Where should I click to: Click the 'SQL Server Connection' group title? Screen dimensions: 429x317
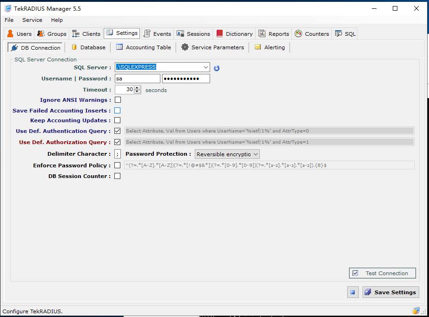pos(46,59)
